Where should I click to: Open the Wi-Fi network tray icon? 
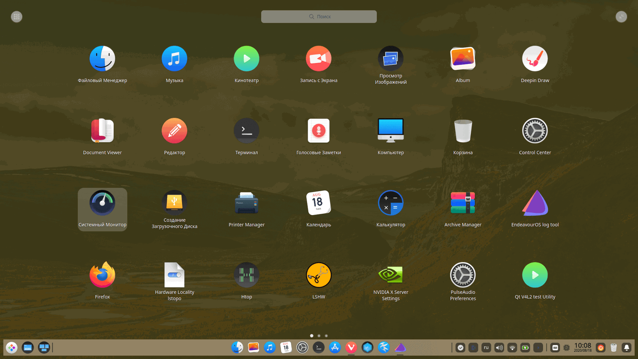pos(512,348)
